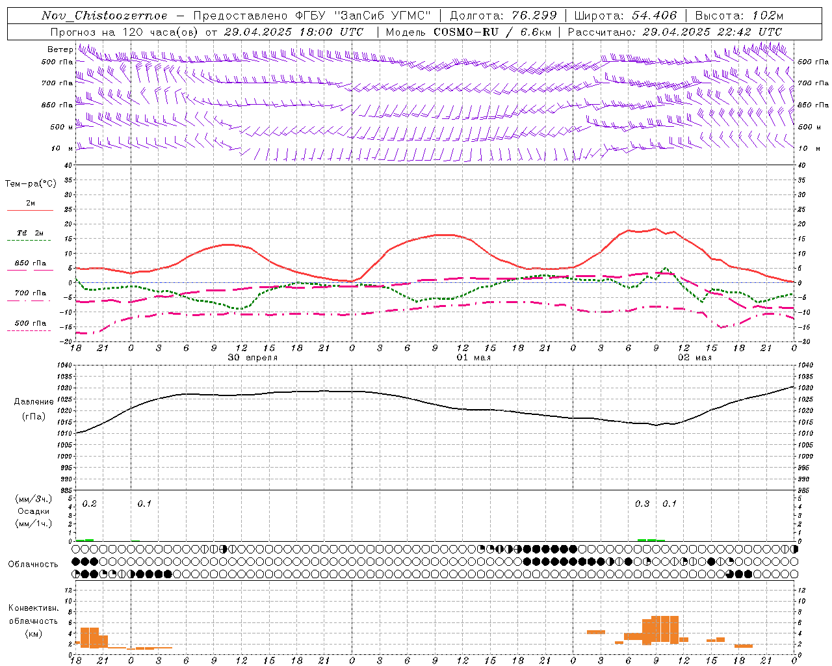Click the station name Nov_Chistoozernoe
832x666 pixels.
(104, 15)
